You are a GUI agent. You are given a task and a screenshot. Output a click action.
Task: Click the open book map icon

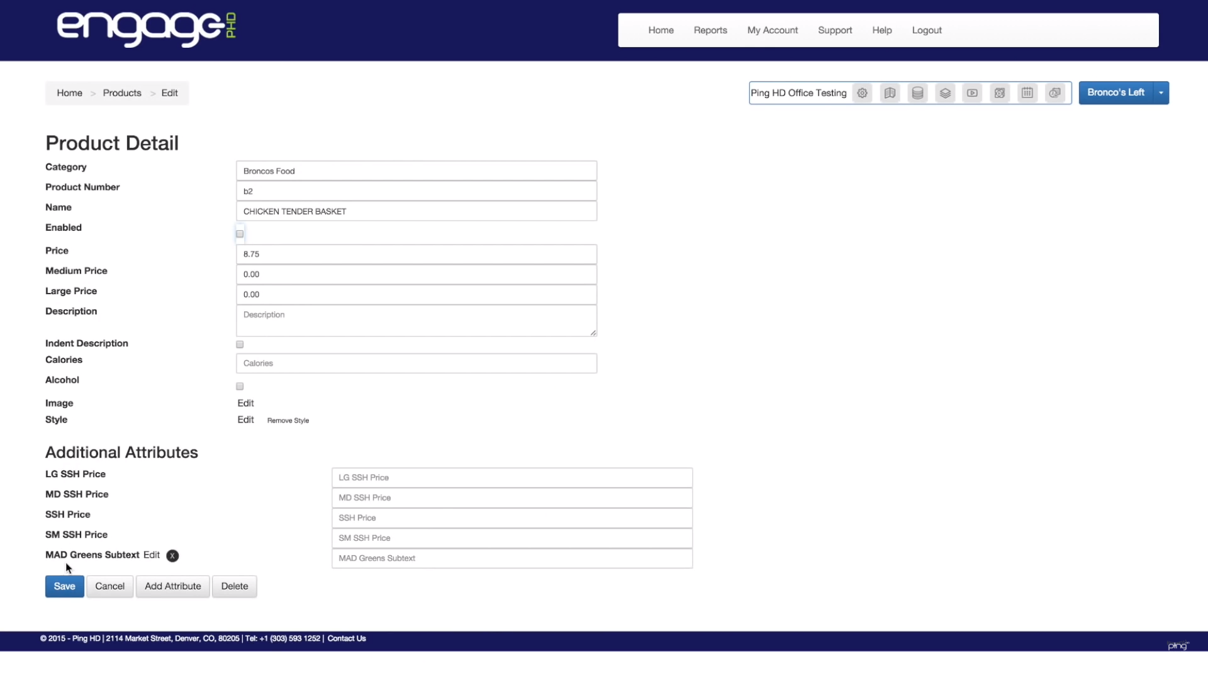click(x=890, y=93)
